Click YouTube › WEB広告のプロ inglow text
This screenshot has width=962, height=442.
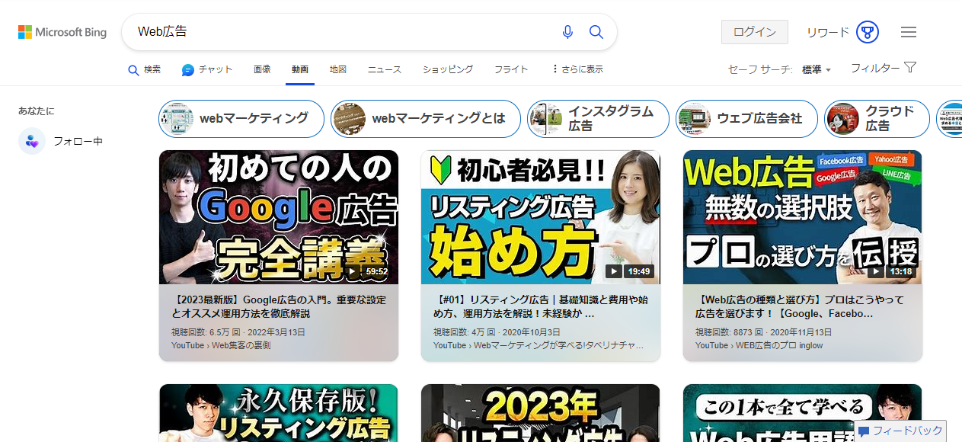pos(759,345)
